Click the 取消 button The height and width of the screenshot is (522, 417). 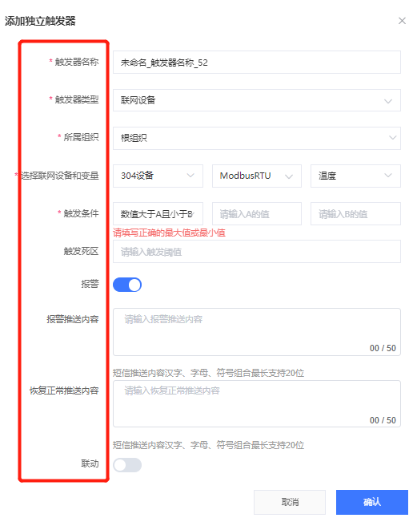click(x=290, y=502)
